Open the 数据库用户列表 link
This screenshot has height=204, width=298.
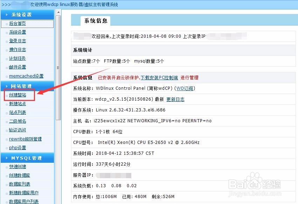[24, 201]
